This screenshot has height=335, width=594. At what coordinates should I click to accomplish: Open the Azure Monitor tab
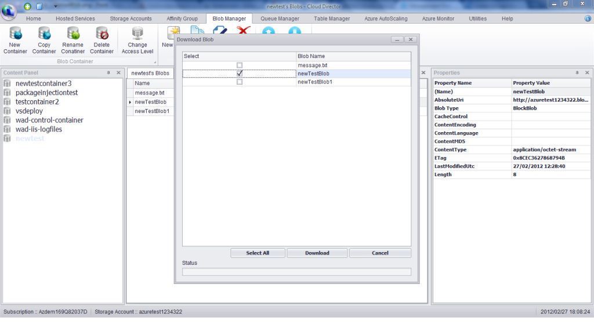(438, 19)
